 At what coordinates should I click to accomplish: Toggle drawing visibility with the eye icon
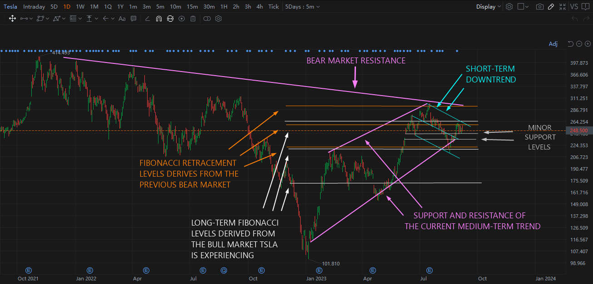tap(182, 19)
